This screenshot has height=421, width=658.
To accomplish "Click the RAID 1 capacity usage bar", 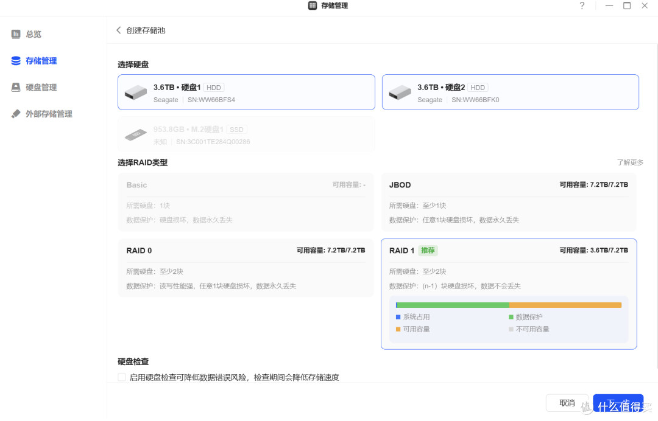I will (509, 305).
